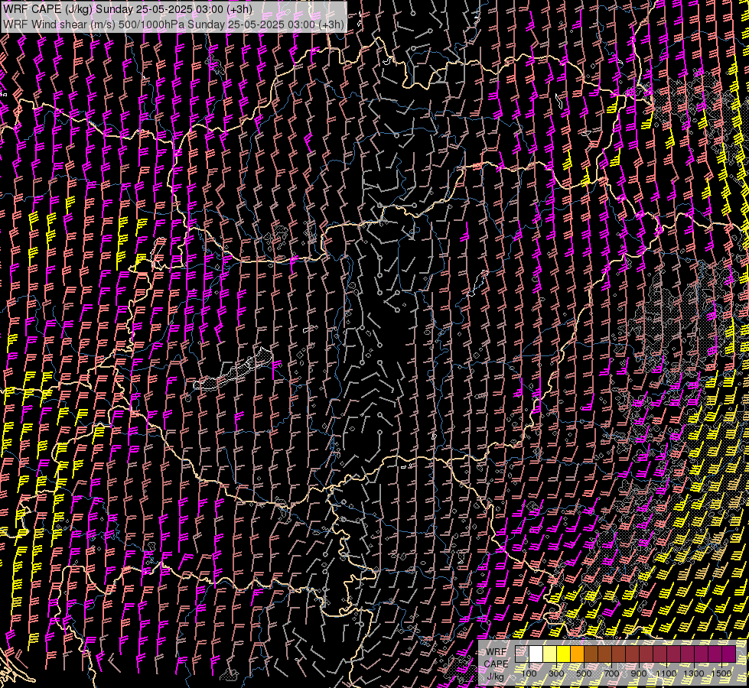Click the 900 legend label
The height and width of the screenshot is (688, 749).
[639, 673]
